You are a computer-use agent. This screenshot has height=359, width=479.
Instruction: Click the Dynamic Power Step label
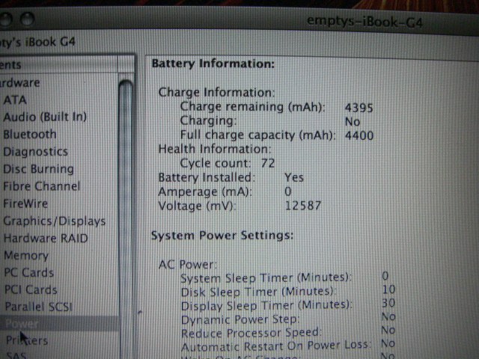[240, 319]
